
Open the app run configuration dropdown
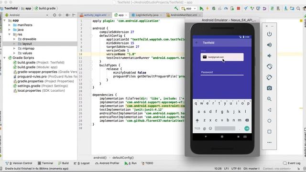(189, 9)
